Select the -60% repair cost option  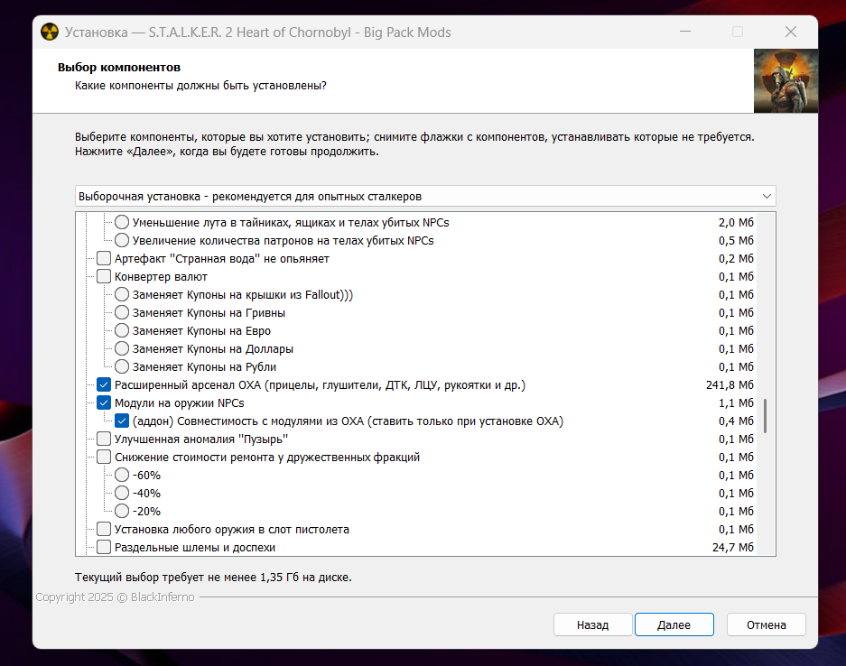[122, 475]
